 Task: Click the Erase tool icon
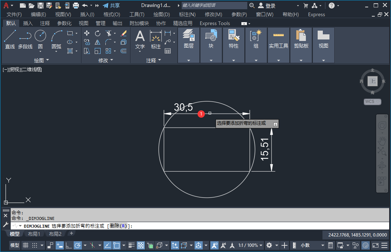pyautogui.click(x=123, y=33)
